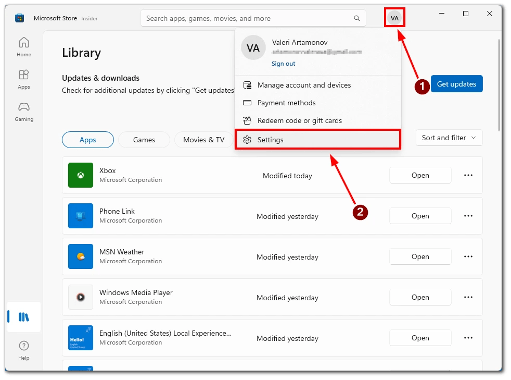
Task: Select Payment methods in the menu
Action: 287,103
